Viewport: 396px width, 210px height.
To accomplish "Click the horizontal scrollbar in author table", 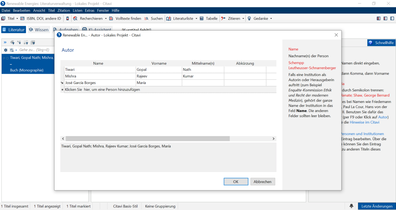I will coord(148,139).
